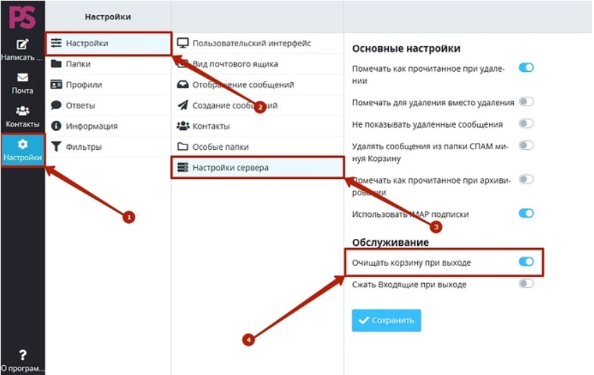Click the Сохранить button
Image resolution: width=594 pixels, height=375 pixels.
tap(386, 320)
